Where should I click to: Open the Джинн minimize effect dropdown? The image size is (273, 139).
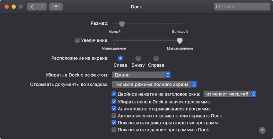[x=141, y=75]
